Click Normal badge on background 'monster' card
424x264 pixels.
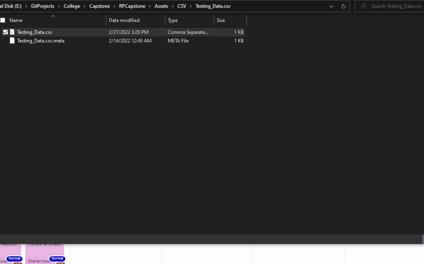click(57, 259)
